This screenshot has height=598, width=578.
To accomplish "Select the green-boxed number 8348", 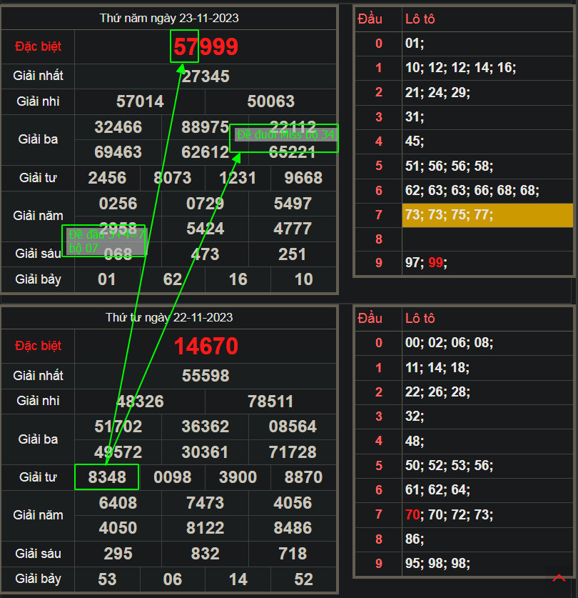I will click(x=107, y=477).
